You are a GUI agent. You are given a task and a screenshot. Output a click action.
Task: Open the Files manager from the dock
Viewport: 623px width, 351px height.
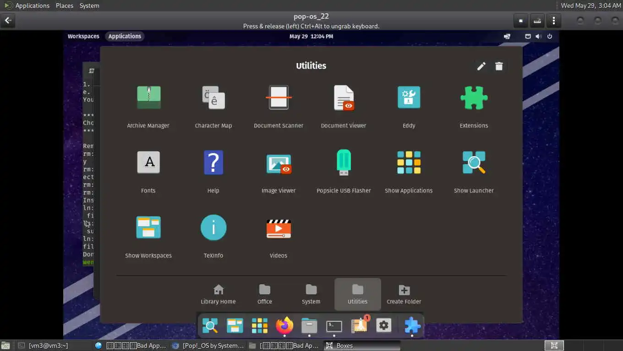click(x=309, y=326)
